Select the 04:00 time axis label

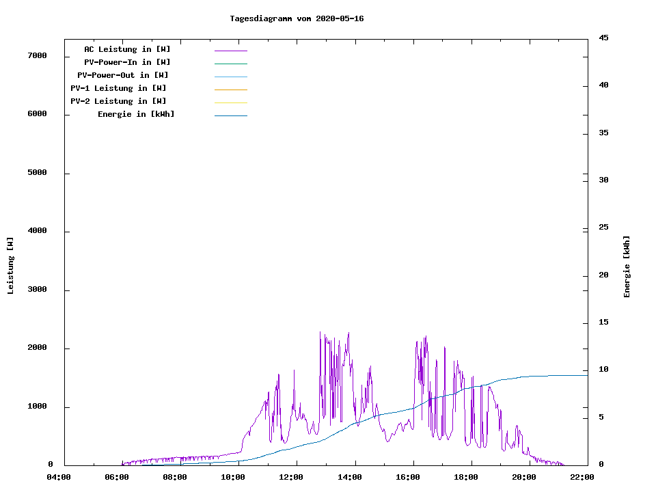tap(59, 477)
